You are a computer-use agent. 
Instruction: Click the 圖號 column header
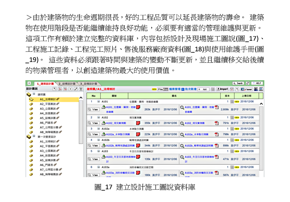(114, 96)
